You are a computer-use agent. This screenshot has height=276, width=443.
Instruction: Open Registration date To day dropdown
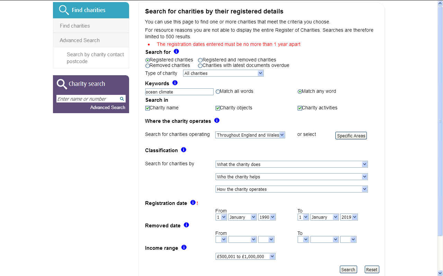pos(303,217)
